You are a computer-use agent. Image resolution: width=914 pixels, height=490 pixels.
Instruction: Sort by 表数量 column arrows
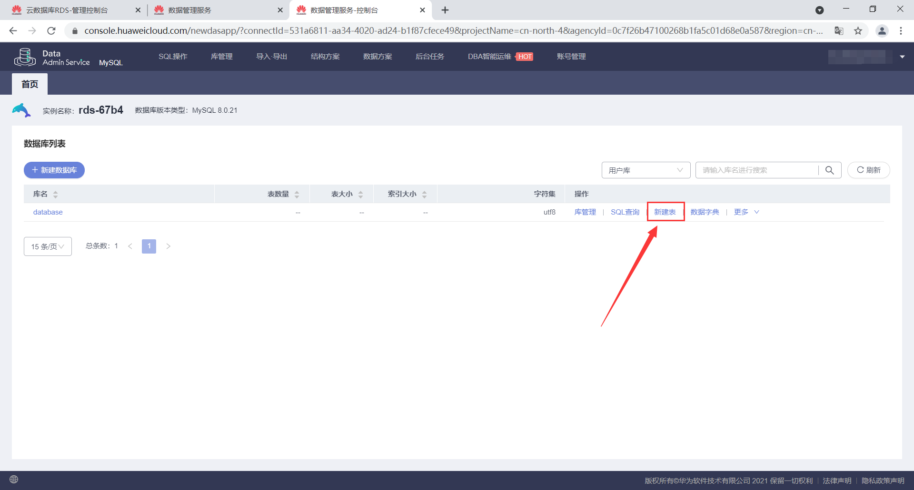297,194
